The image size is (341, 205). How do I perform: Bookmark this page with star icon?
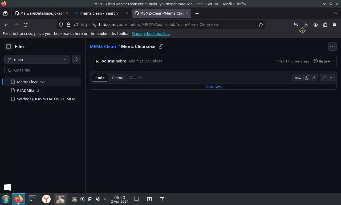pyautogui.click(x=261, y=25)
